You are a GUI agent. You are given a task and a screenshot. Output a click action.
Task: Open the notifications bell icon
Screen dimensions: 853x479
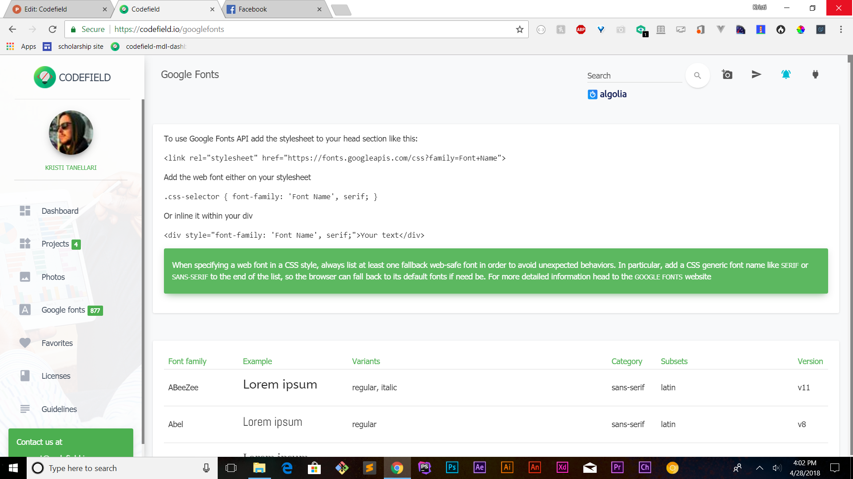click(786, 75)
